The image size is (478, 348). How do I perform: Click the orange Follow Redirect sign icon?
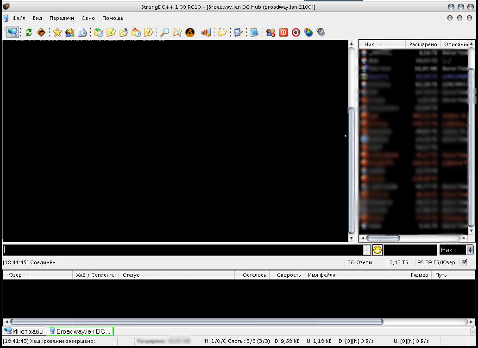pyautogui.click(x=41, y=32)
